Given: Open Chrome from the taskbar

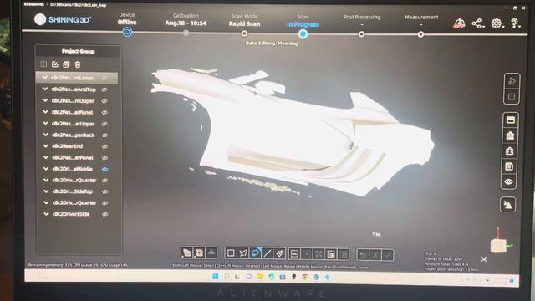Looking at the screenshot, I should [305, 277].
